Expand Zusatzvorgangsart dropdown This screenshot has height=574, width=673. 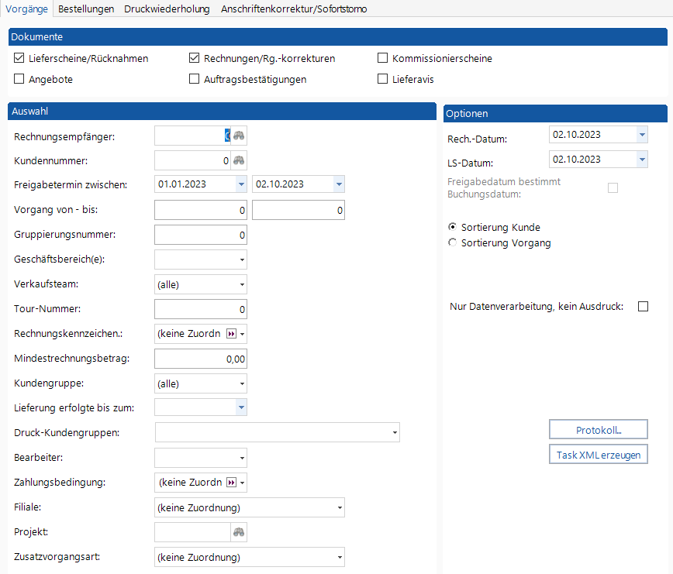(340, 557)
